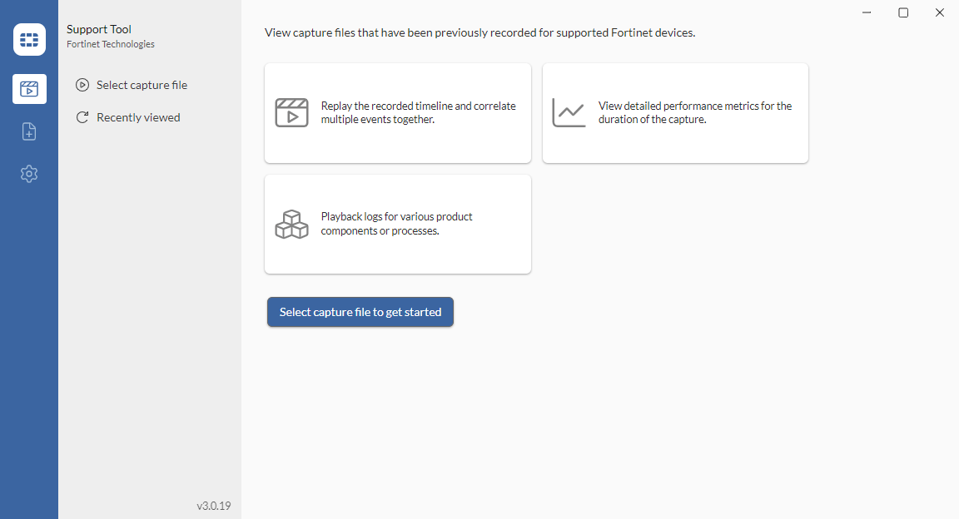Click the line chart performance metrics icon
The height and width of the screenshot is (519, 959).
pyautogui.click(x=569, y=112)
